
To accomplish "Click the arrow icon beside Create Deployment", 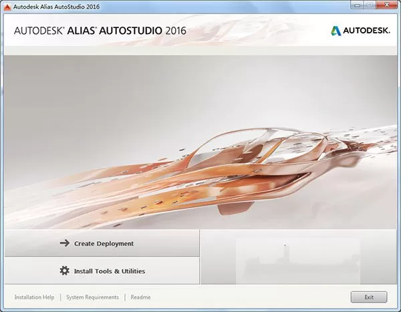I will [65, 243].
